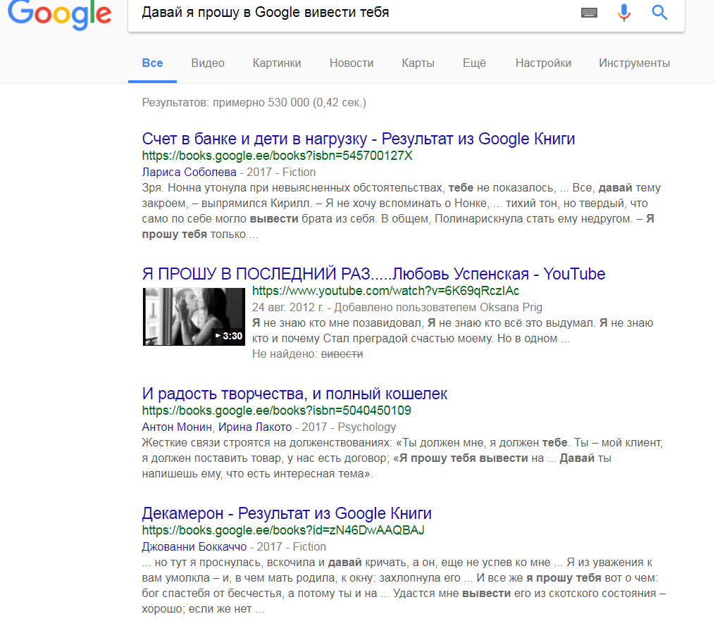Click the snippet starting но тут я проснулась

pos(404,586)
